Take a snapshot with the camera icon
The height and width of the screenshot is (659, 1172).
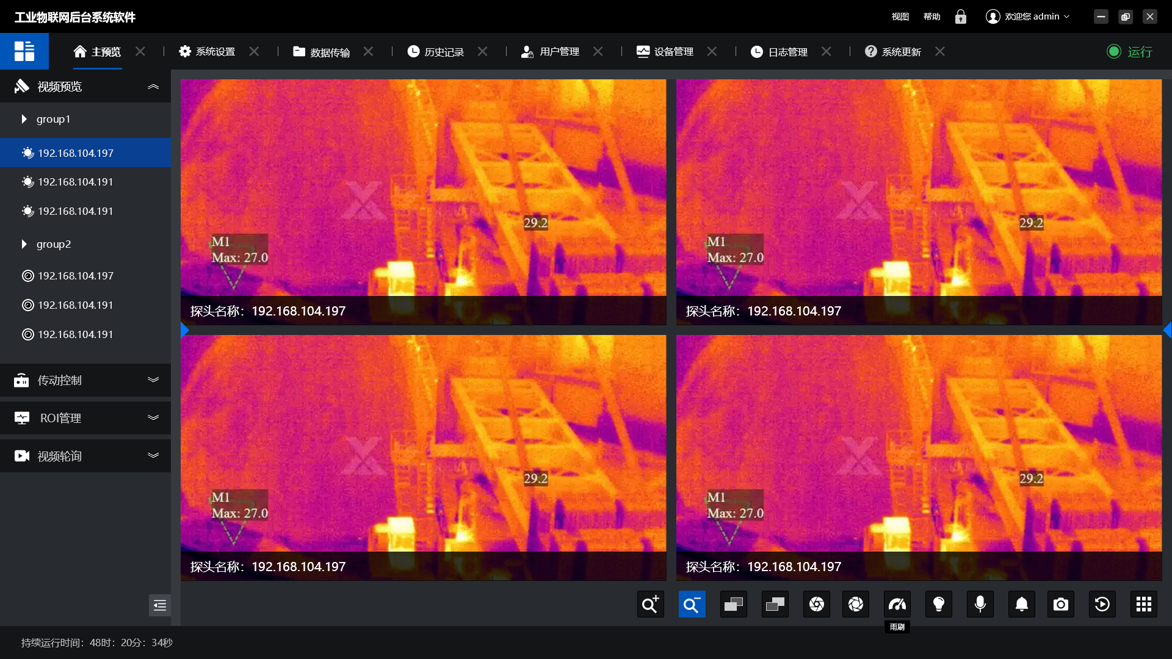(1060, 604)
